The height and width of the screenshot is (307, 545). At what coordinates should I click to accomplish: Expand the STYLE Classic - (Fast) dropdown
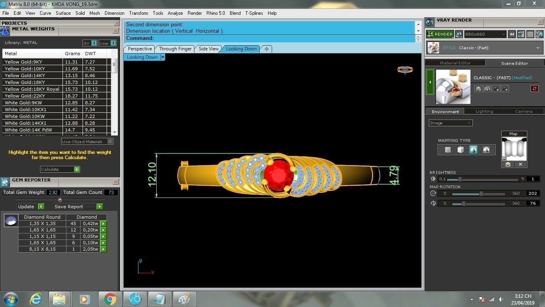pos(538,48)
